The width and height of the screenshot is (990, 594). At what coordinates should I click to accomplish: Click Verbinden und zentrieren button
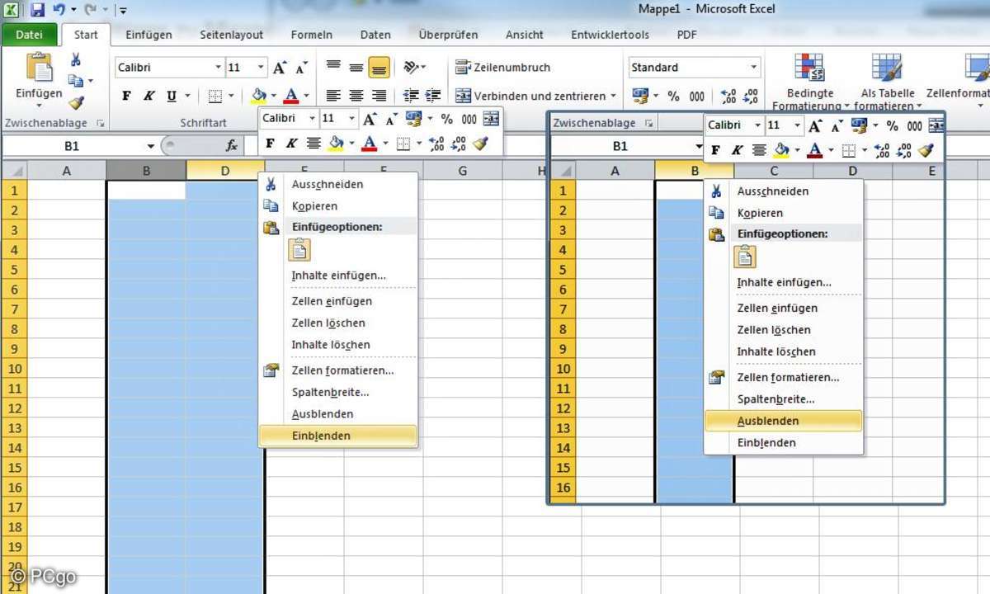click(x=530, y=96)
